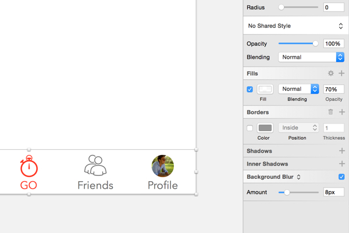Select the Profile avatar photo

point(163,166)
